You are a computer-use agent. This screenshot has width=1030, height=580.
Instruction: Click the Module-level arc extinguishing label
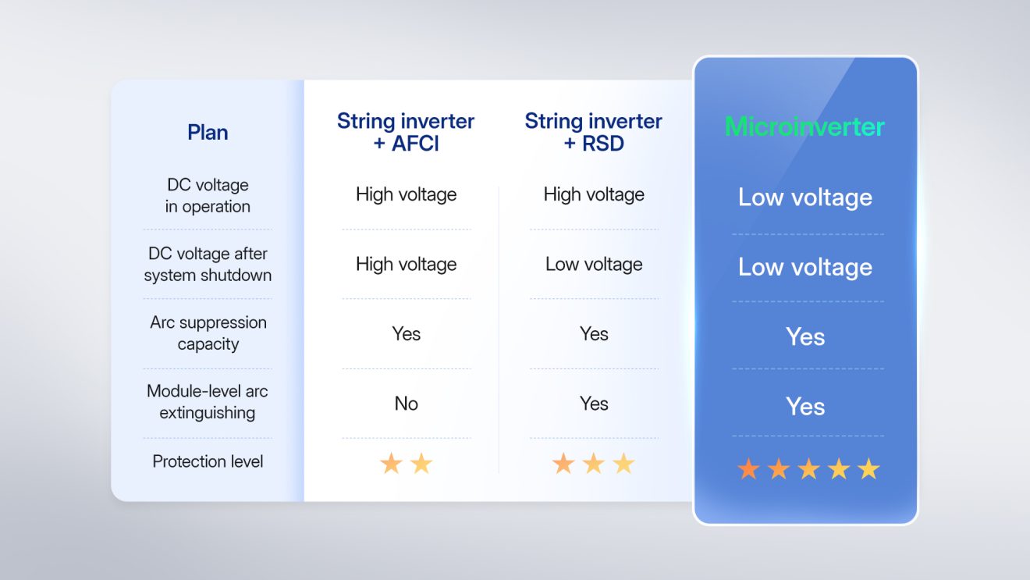click(x=208, y=402)
